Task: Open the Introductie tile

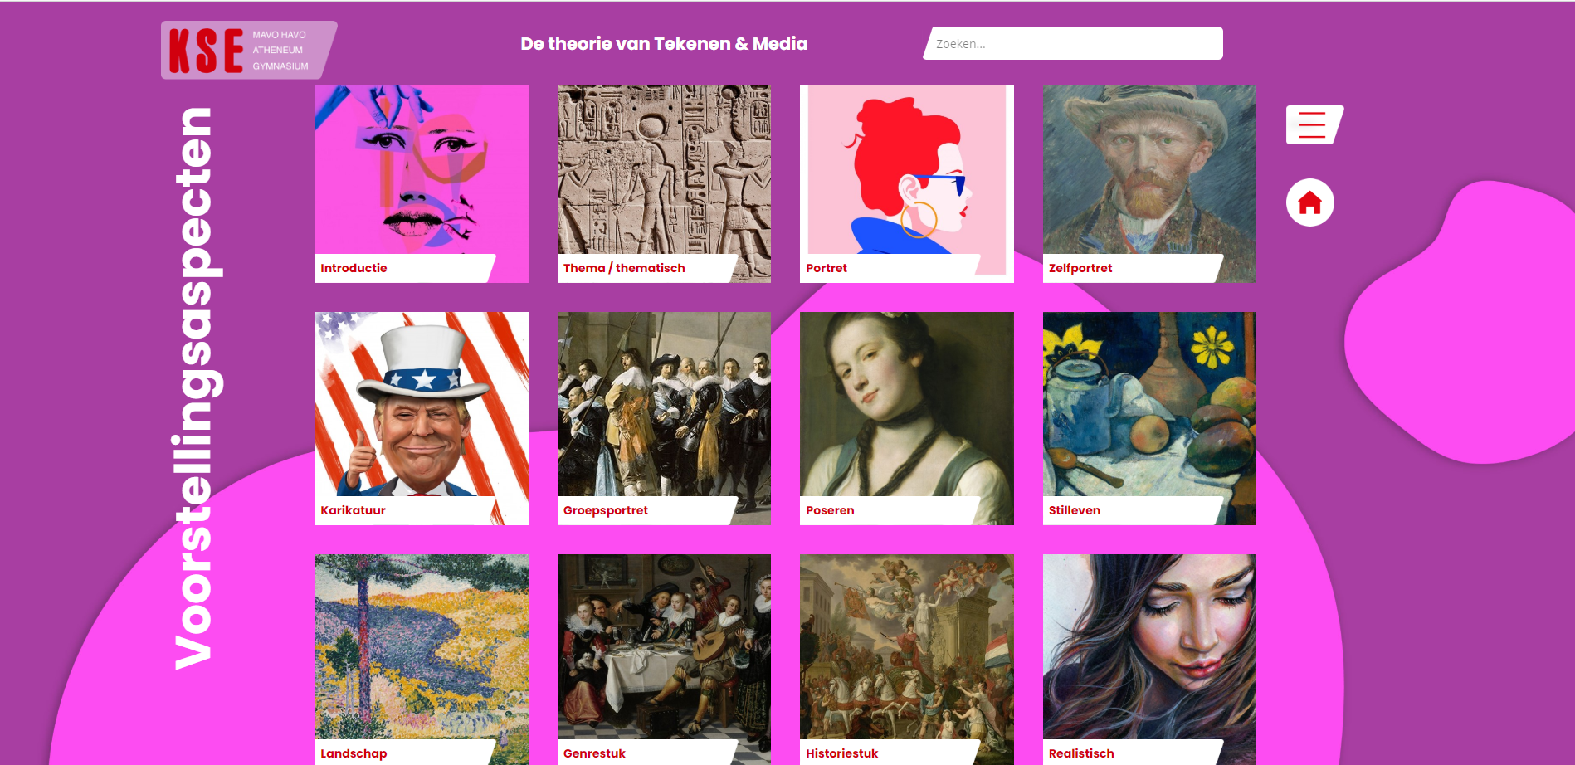Action: (422, 184)
